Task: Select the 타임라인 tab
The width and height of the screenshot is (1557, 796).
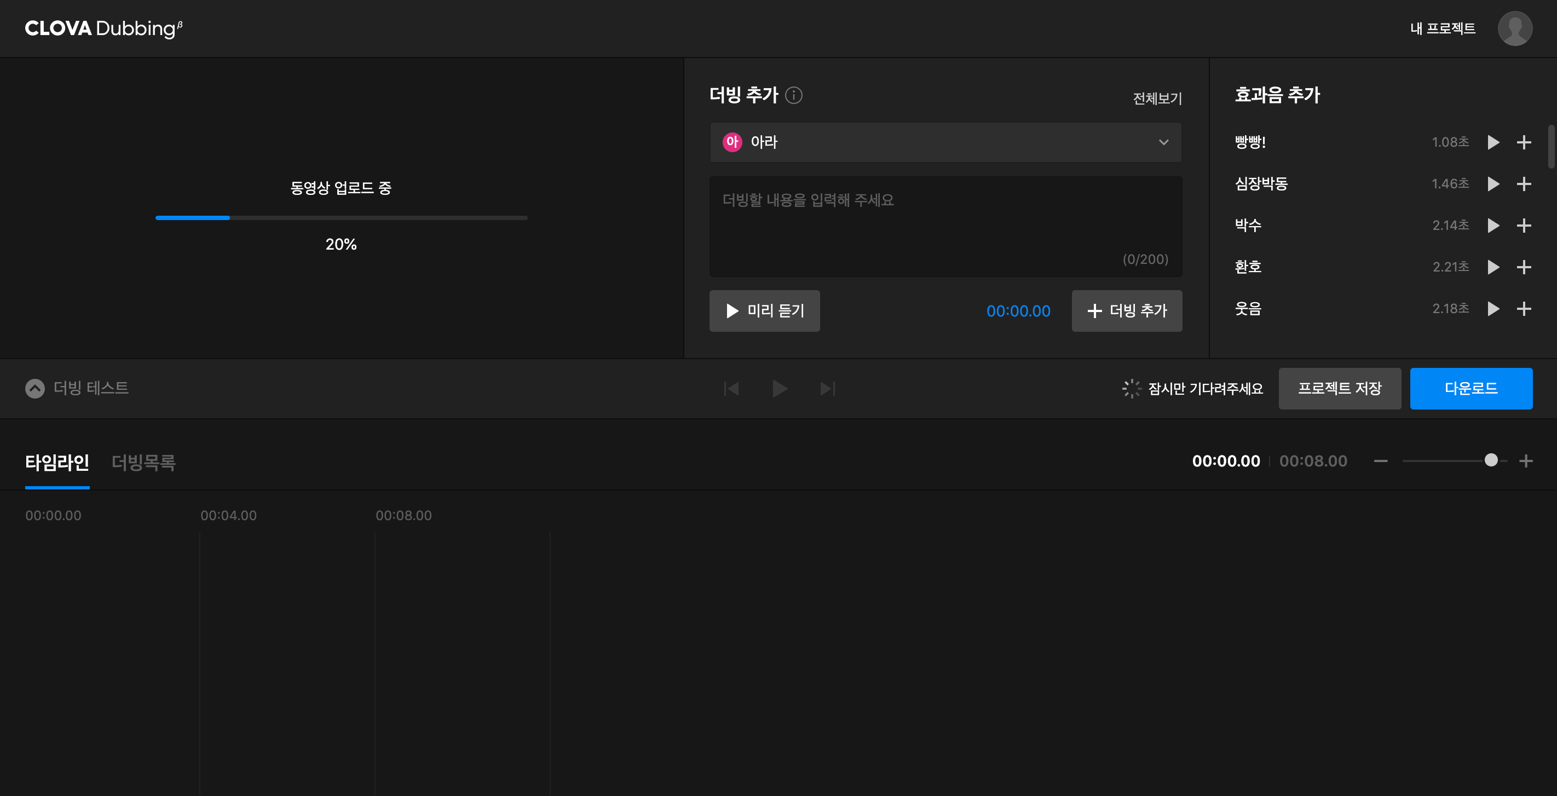Action: click(57, 463)
